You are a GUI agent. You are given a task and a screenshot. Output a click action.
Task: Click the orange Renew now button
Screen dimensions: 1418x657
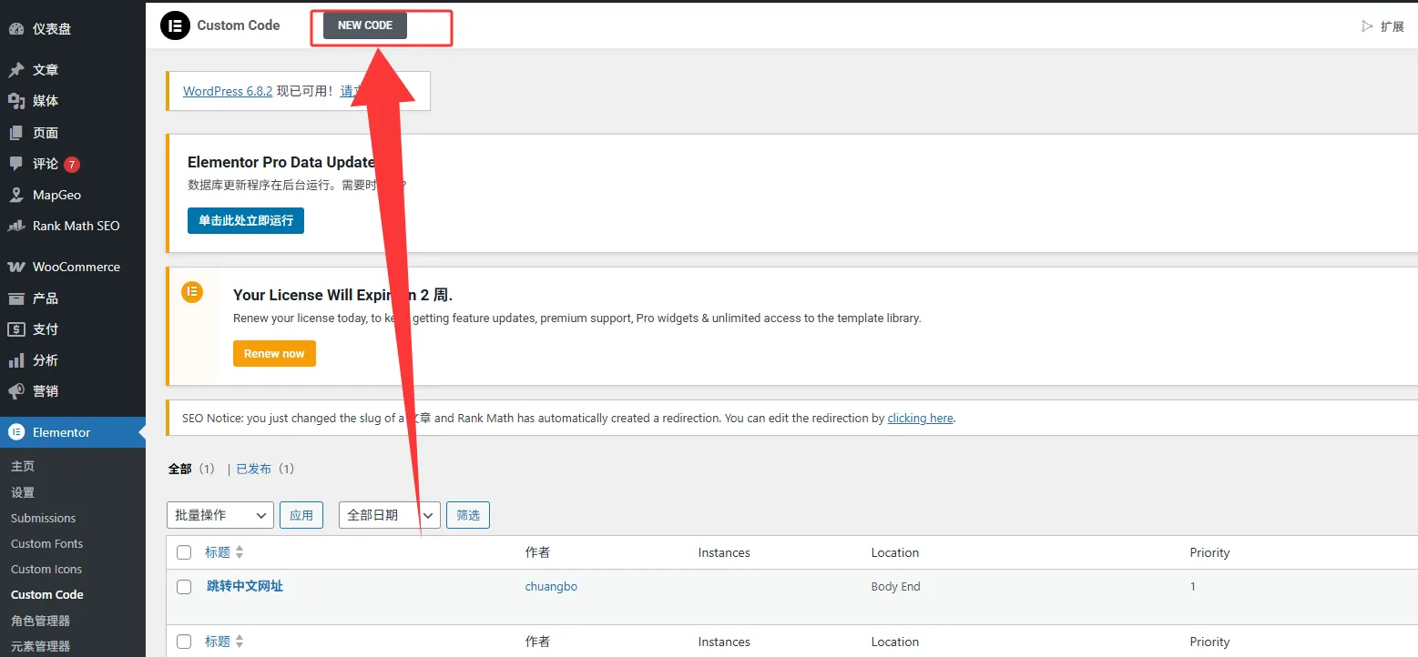274,354
